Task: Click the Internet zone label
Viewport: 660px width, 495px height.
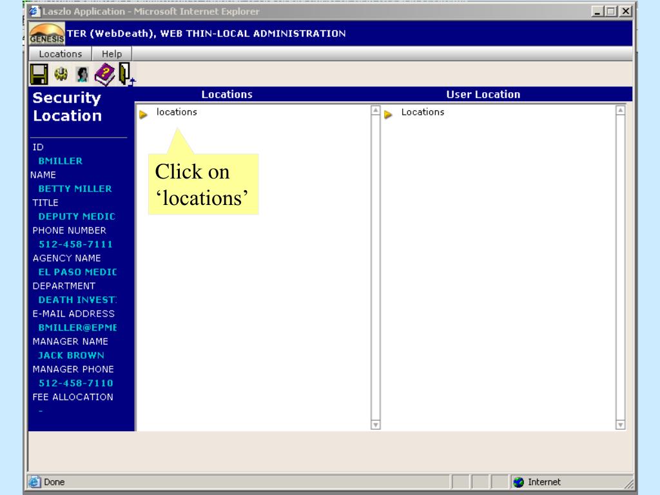Action: pos(544,482)
